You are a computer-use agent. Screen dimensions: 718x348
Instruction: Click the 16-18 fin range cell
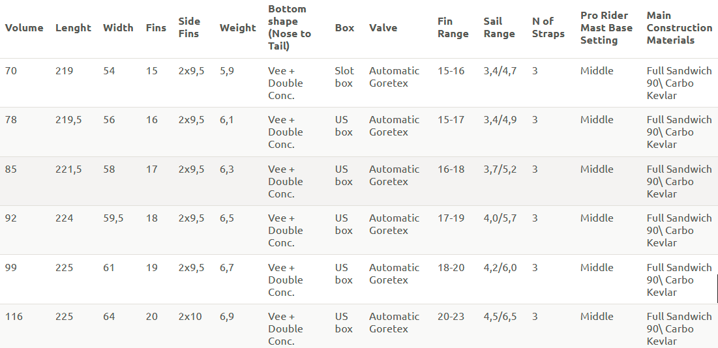[x=451, y=169]
